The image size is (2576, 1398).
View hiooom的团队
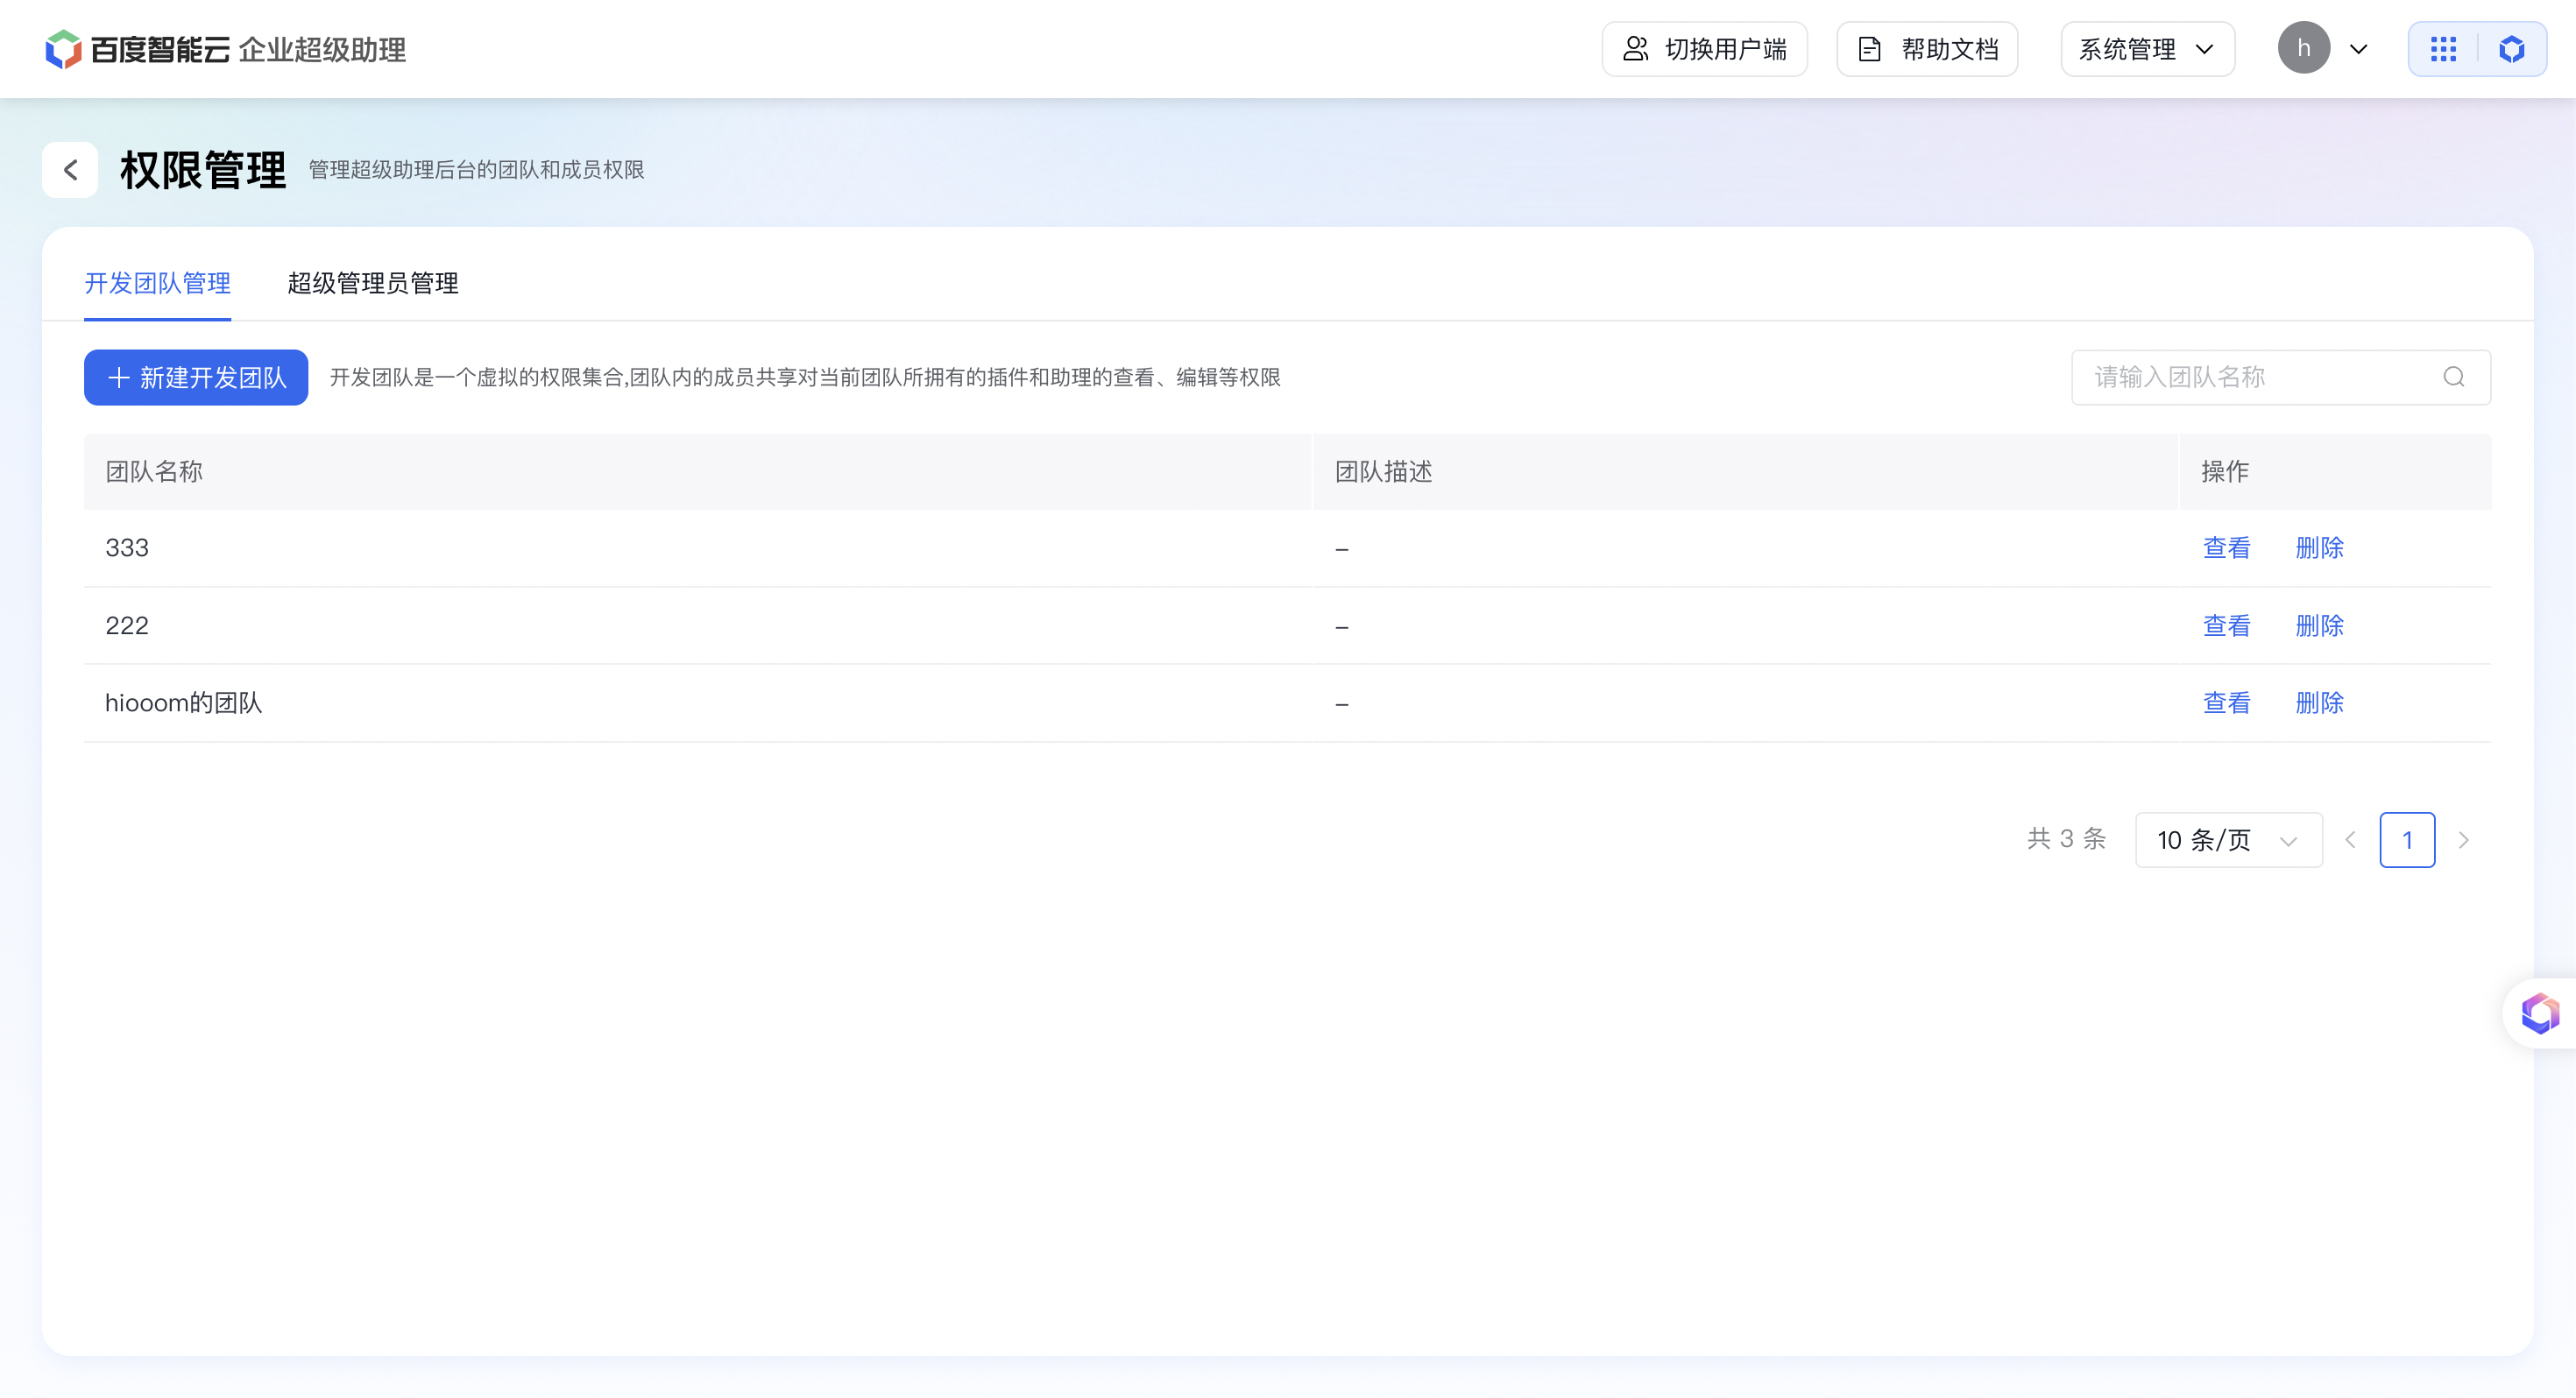(x=2226, y=703)
